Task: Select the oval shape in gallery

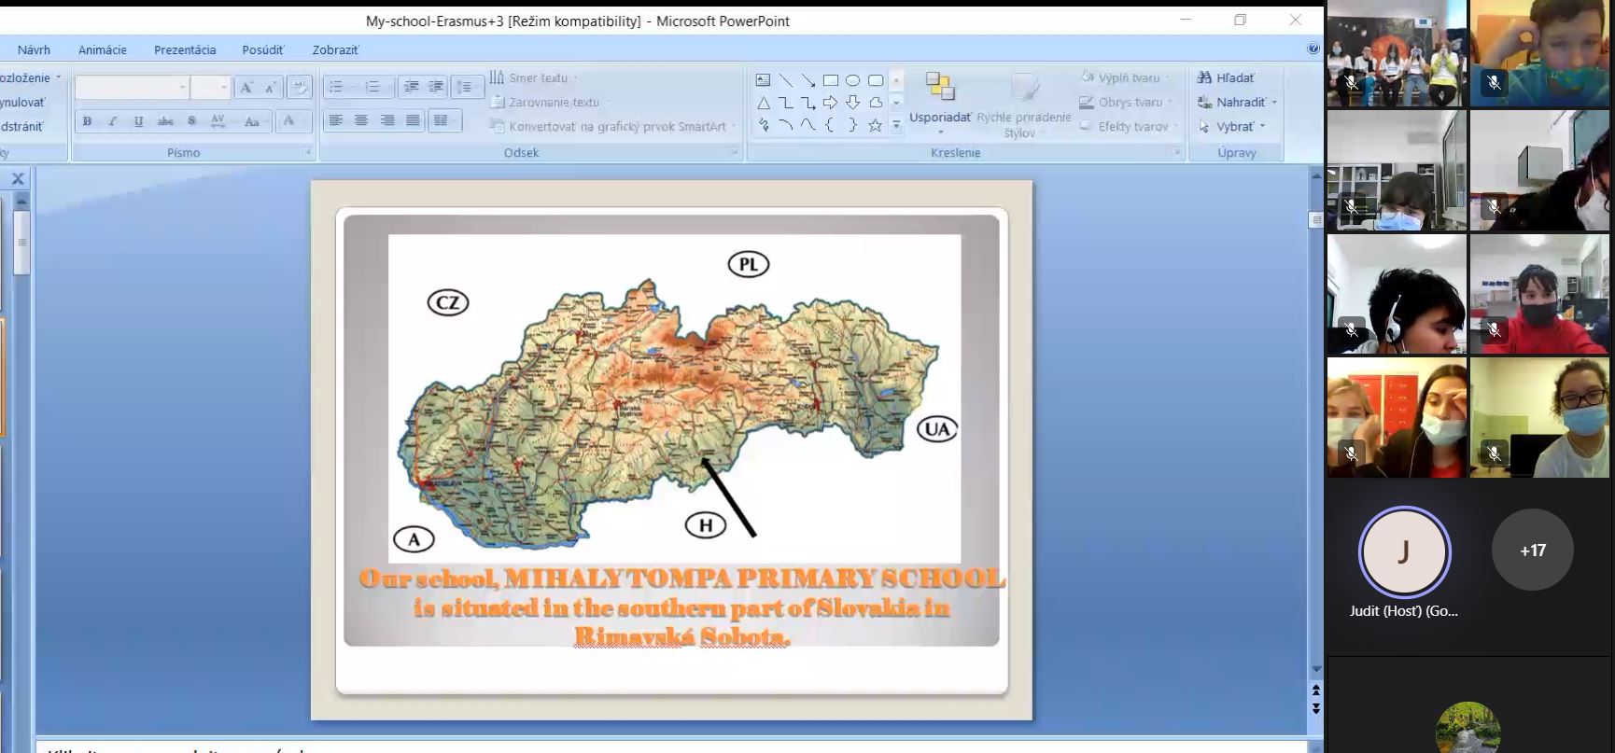Action: coord(852,80)
